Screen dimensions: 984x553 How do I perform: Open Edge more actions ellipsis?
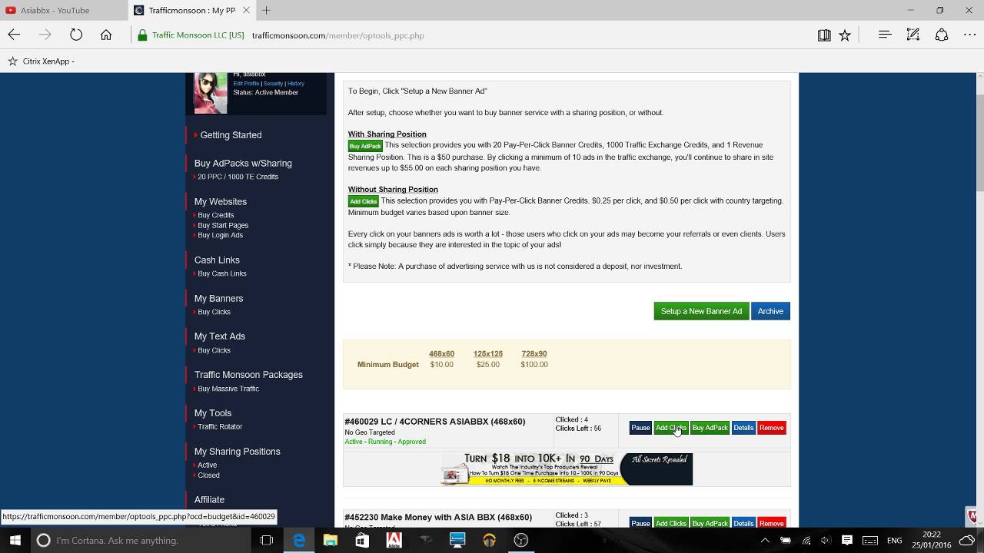click(x=969, y=35)
